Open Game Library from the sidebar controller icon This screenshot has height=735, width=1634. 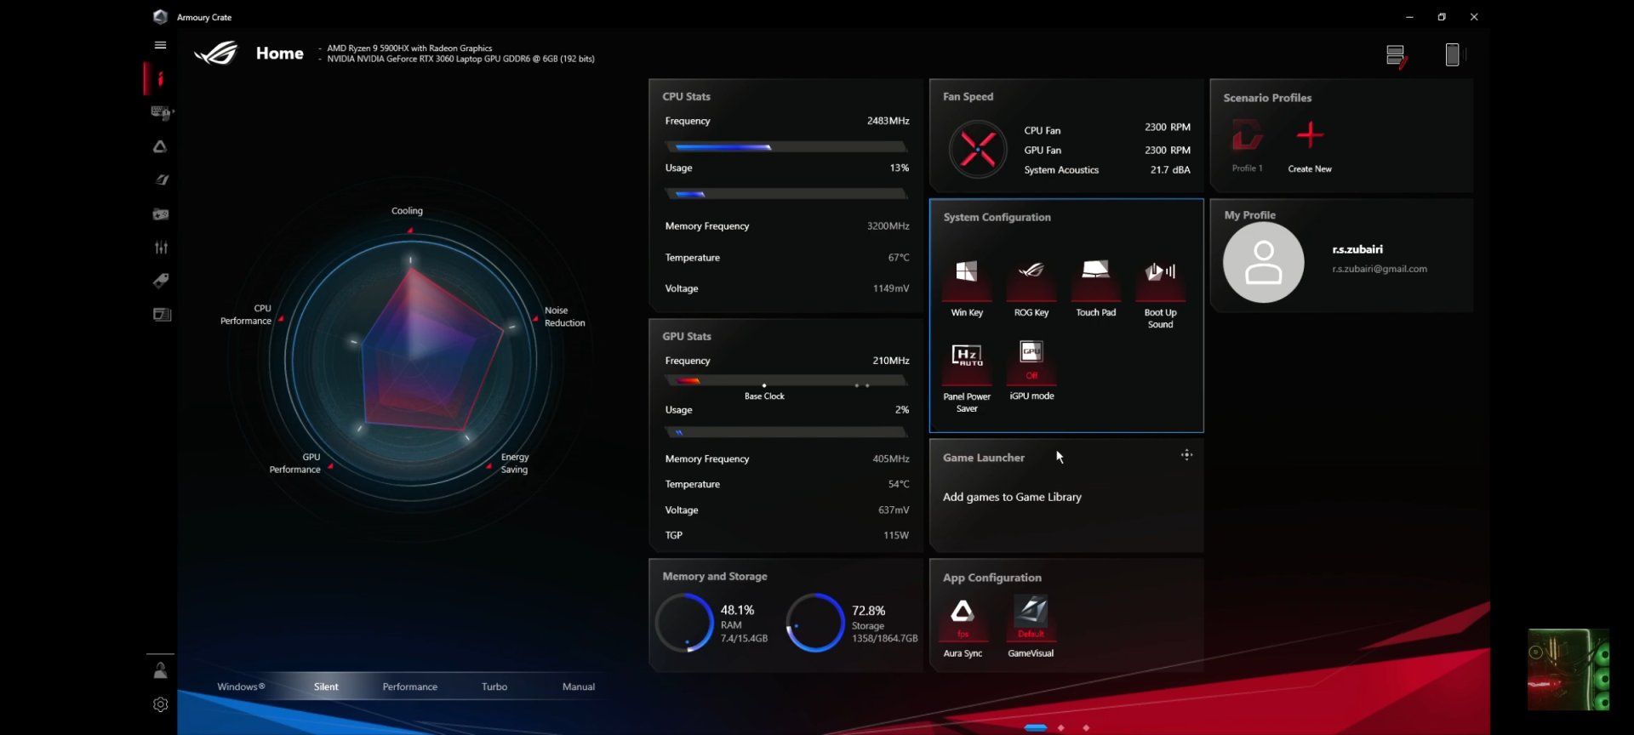pyautogui.click(x=161, y=214)
